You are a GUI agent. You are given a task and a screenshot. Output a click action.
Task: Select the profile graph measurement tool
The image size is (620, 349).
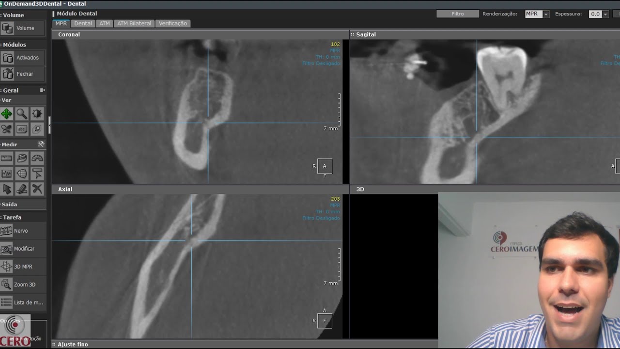pos(6,174)
